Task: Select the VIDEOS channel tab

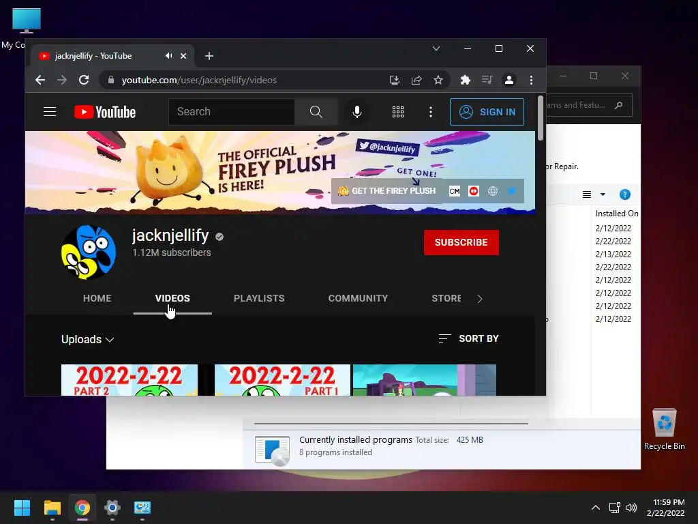Action: [x=172, y=298]
